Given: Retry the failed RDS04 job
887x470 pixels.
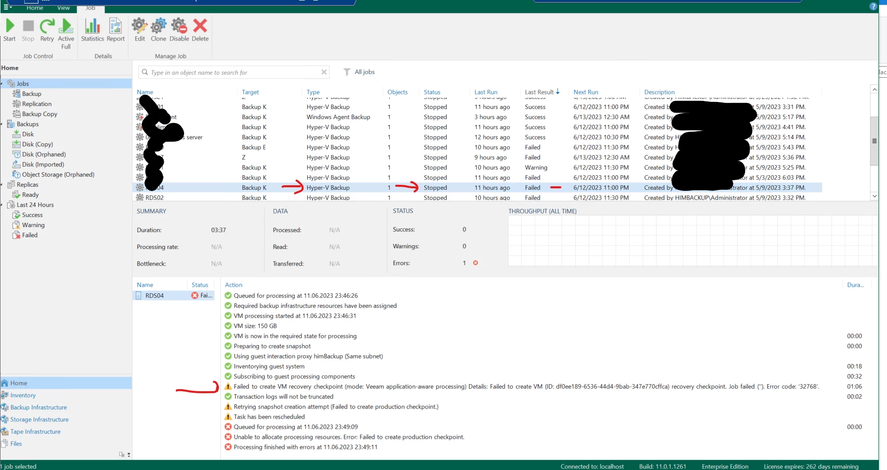Looking at the screenshot, I should point(46,30).
